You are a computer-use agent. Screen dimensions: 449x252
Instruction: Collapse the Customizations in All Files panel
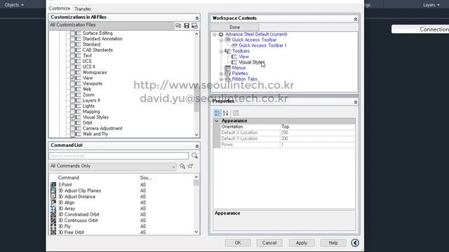[x=197, y=17]
